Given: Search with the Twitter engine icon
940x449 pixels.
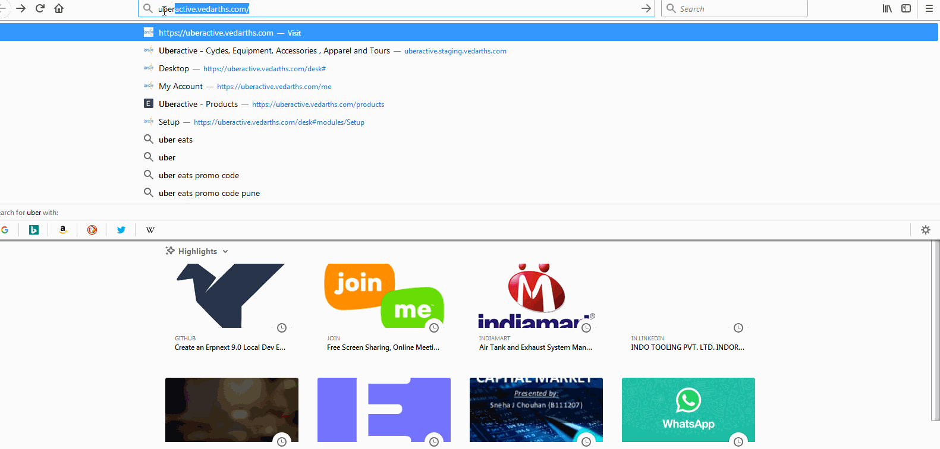Looking at the screenshot, I should click(x=121, y=230).
